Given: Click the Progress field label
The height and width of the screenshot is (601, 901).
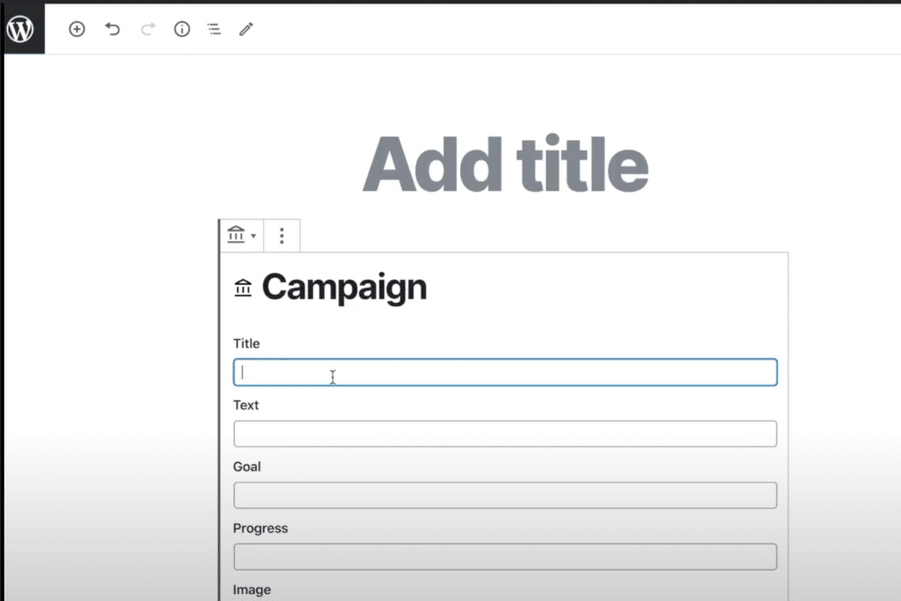Looking at the screenshot, I should click(x=260, y=529).
